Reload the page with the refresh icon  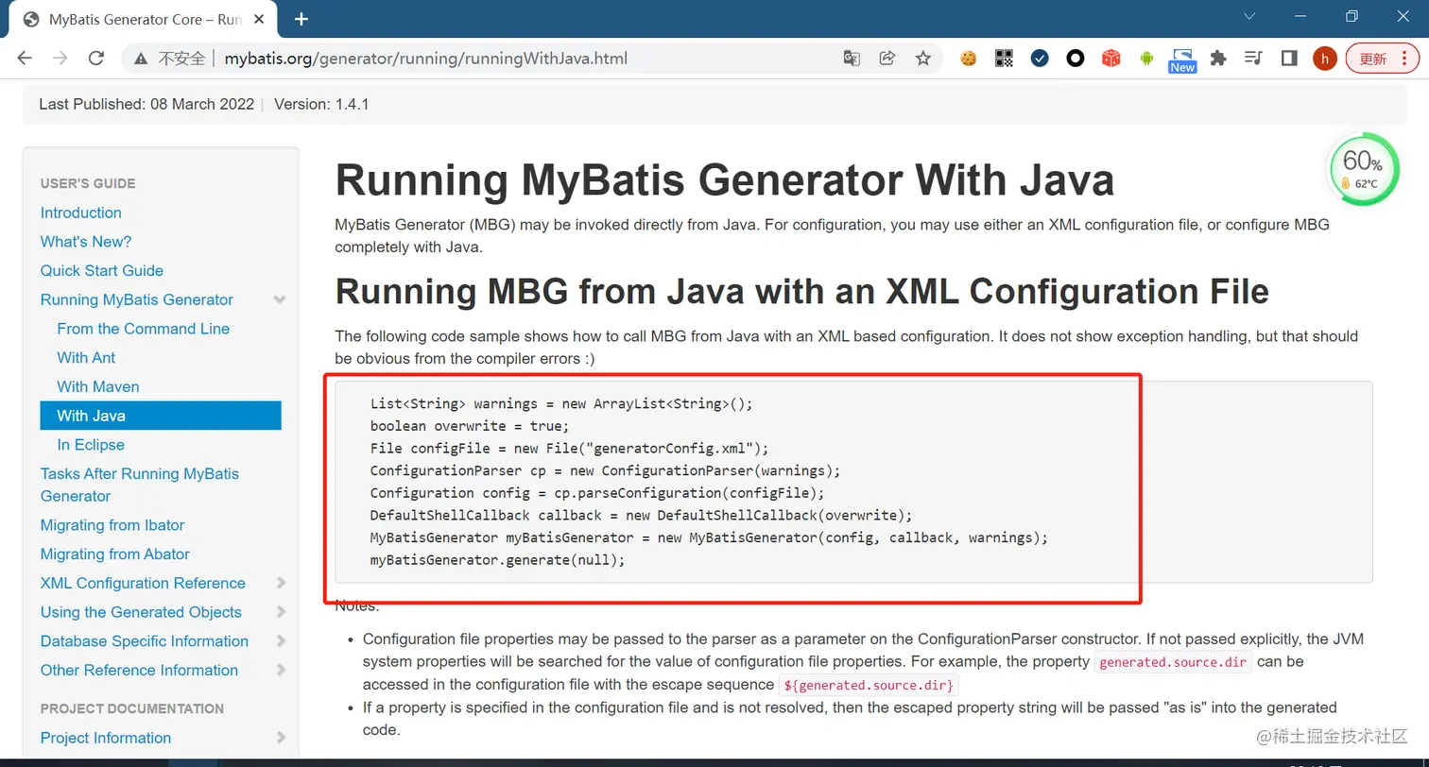95,59
